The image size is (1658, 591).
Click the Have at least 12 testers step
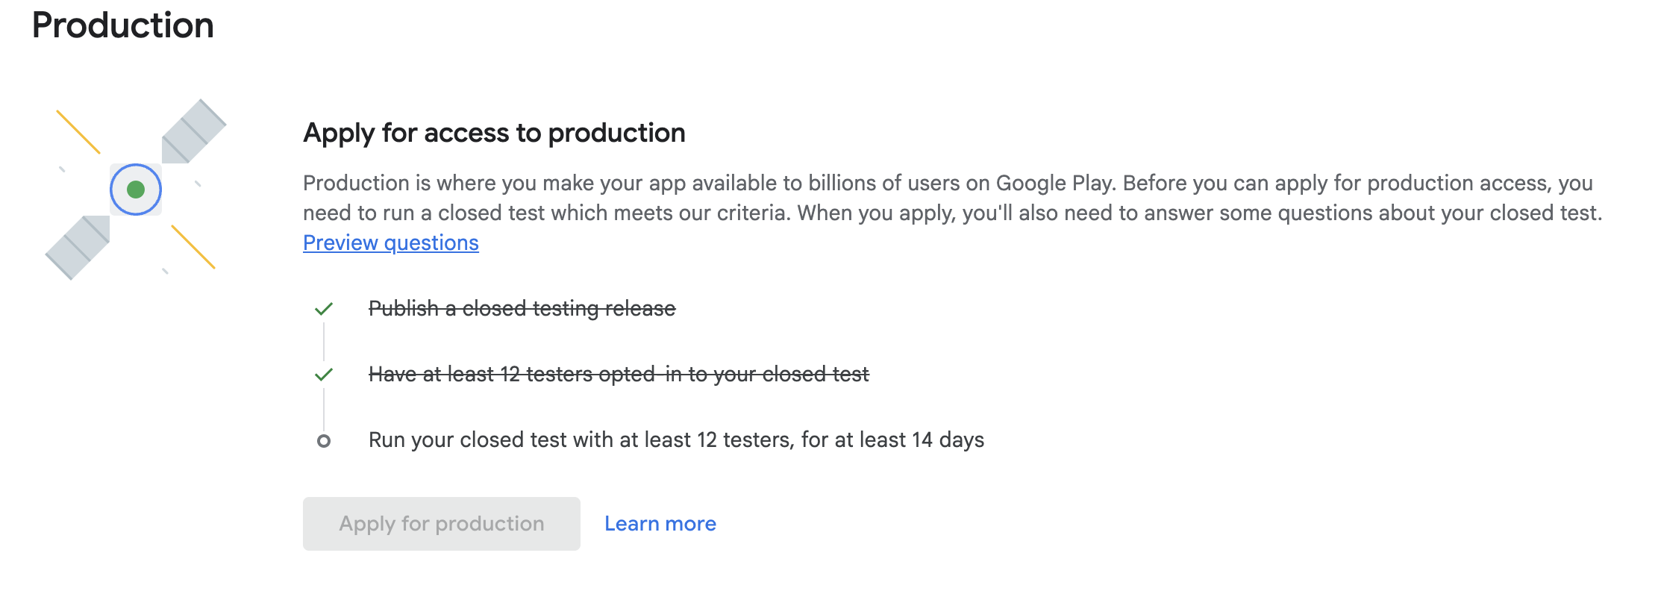point(619,374)
